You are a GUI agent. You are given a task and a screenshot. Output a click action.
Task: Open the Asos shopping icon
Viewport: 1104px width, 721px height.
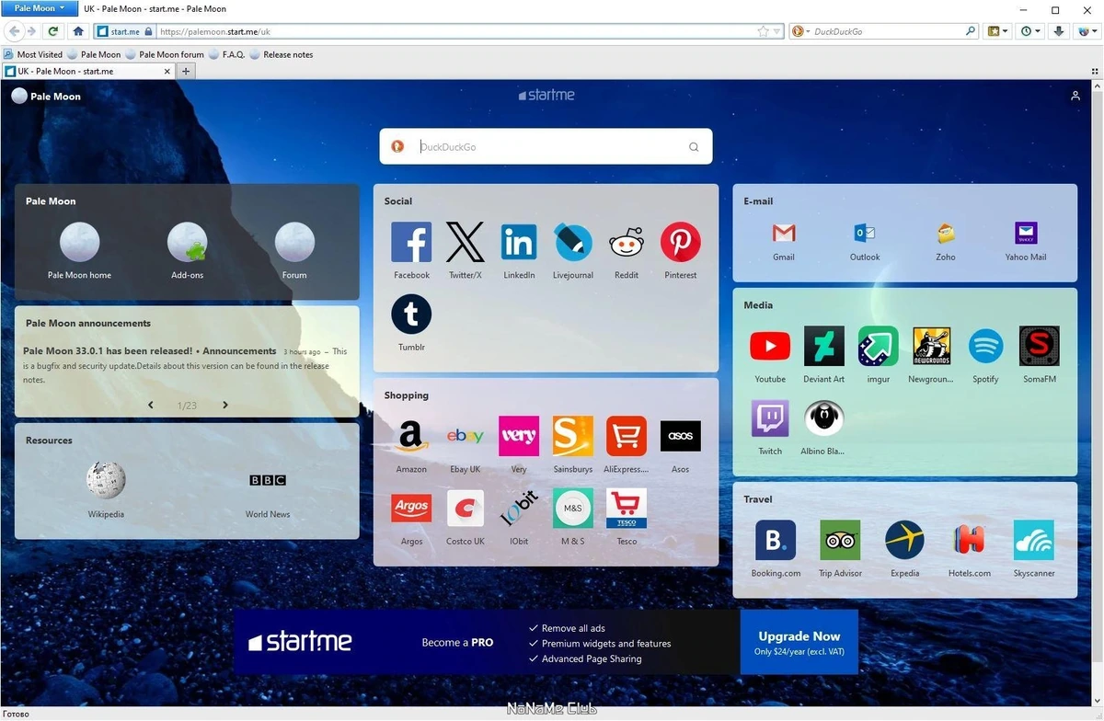681,437
